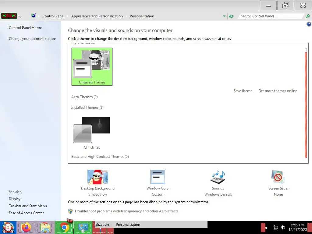Click the Control Panel computer icon in address bar

pyautogui.click(x=34, y=16)
